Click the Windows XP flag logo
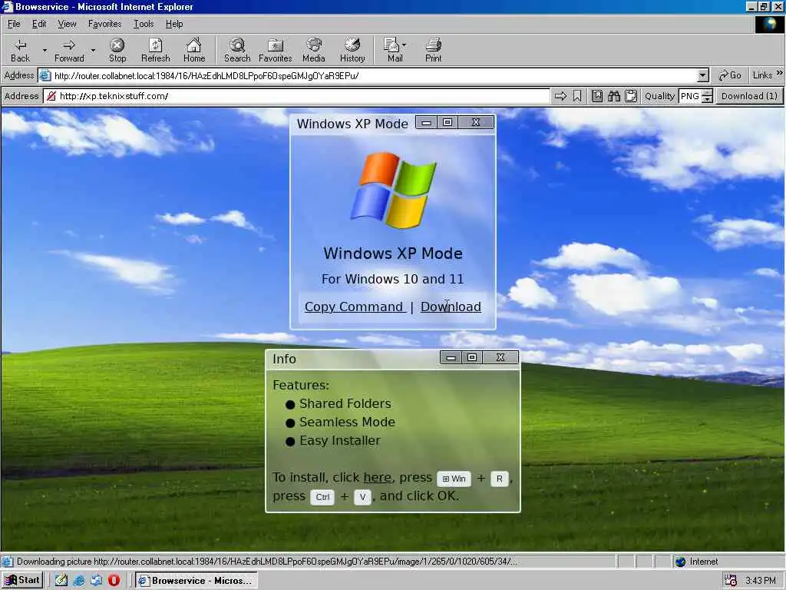 (394, 191)
